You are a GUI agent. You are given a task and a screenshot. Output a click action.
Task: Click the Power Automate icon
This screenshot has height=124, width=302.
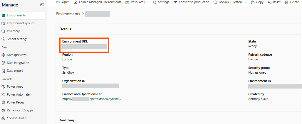[3, 95]
